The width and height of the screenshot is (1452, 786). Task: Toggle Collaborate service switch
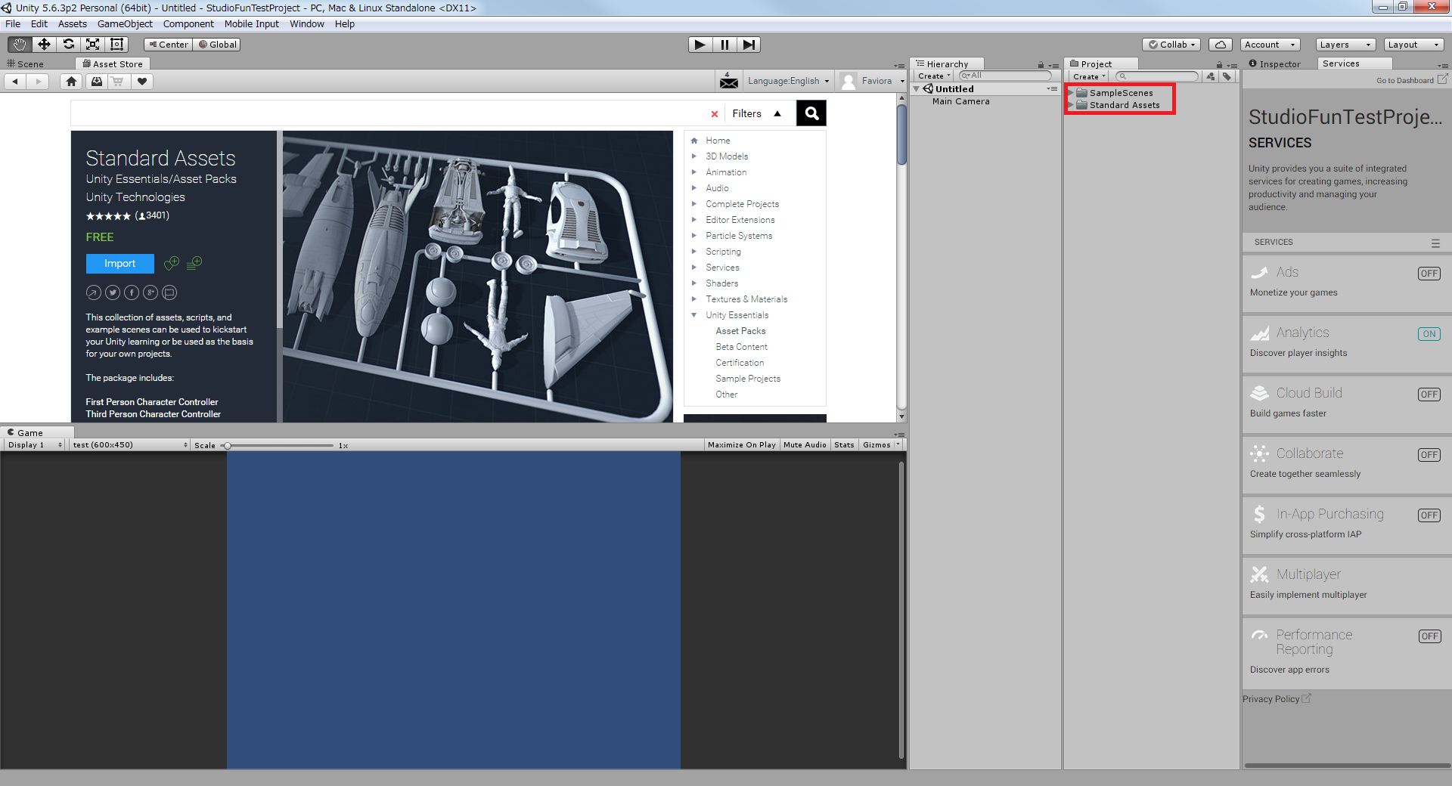1429,455
